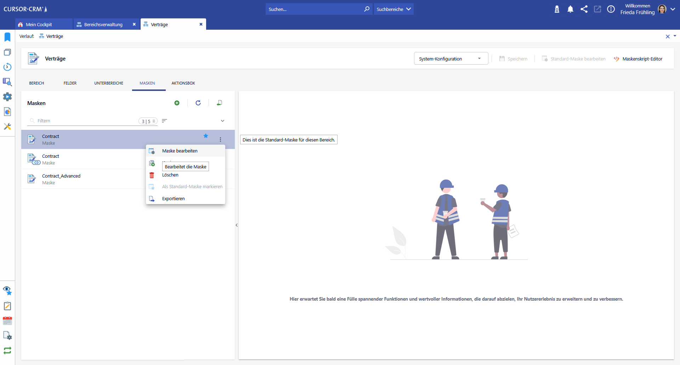Open the calendar icon in sidebar
The width and height of the screenshot is (680, 365).
click(7, 321)
